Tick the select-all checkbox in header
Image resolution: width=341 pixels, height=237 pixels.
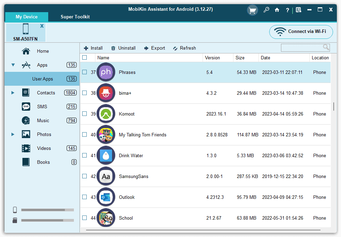coord(85,58)
